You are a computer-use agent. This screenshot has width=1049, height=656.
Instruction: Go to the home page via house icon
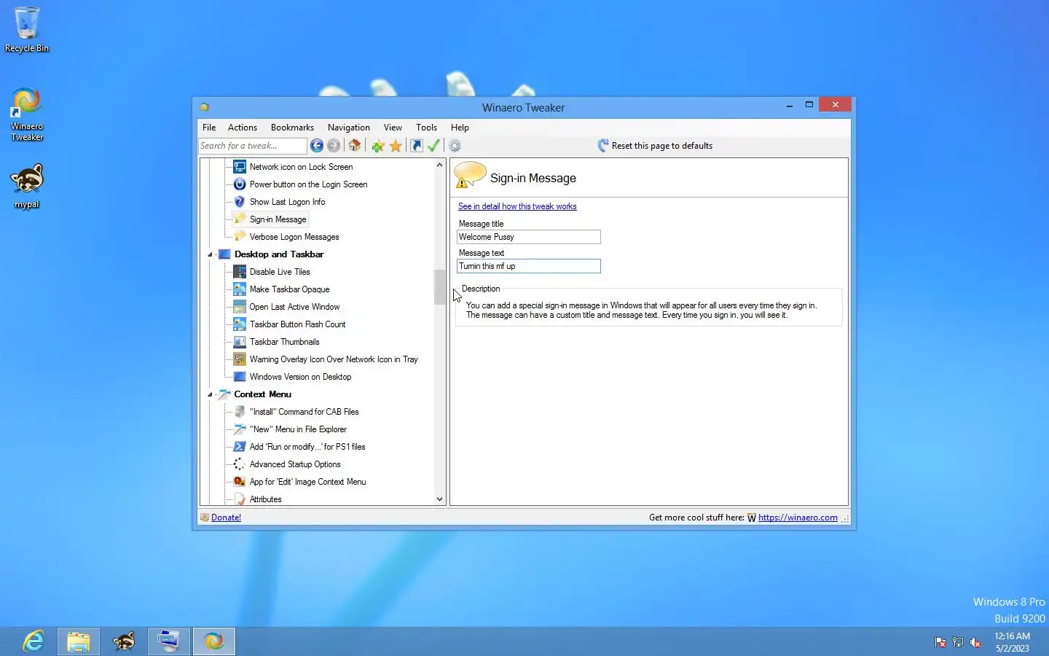pos(355,146)
